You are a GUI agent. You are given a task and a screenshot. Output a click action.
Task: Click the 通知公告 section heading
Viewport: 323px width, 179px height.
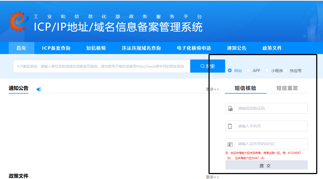pos(19,88)
